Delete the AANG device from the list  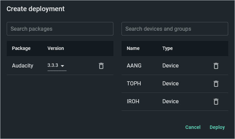[216, 66]
